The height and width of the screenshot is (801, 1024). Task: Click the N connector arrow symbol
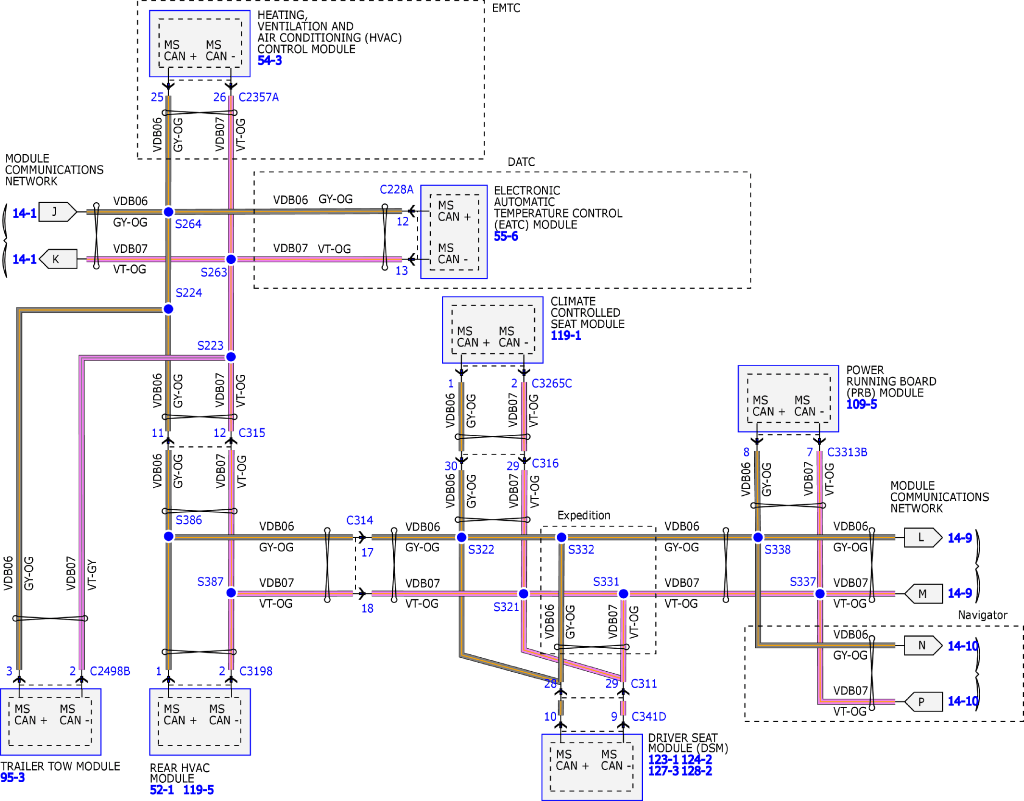tap(923, 645)
